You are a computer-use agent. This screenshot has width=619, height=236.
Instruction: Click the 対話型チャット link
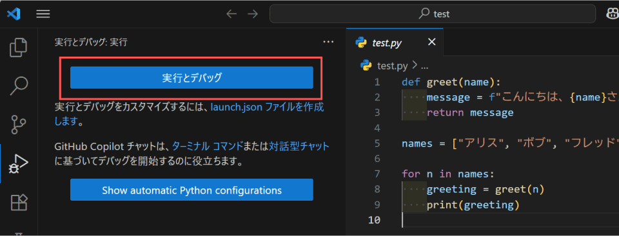[299, 147]
